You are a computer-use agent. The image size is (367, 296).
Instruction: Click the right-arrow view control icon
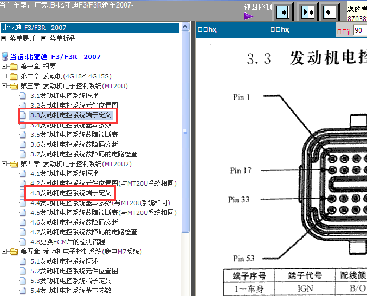click(x=283, y=12)
